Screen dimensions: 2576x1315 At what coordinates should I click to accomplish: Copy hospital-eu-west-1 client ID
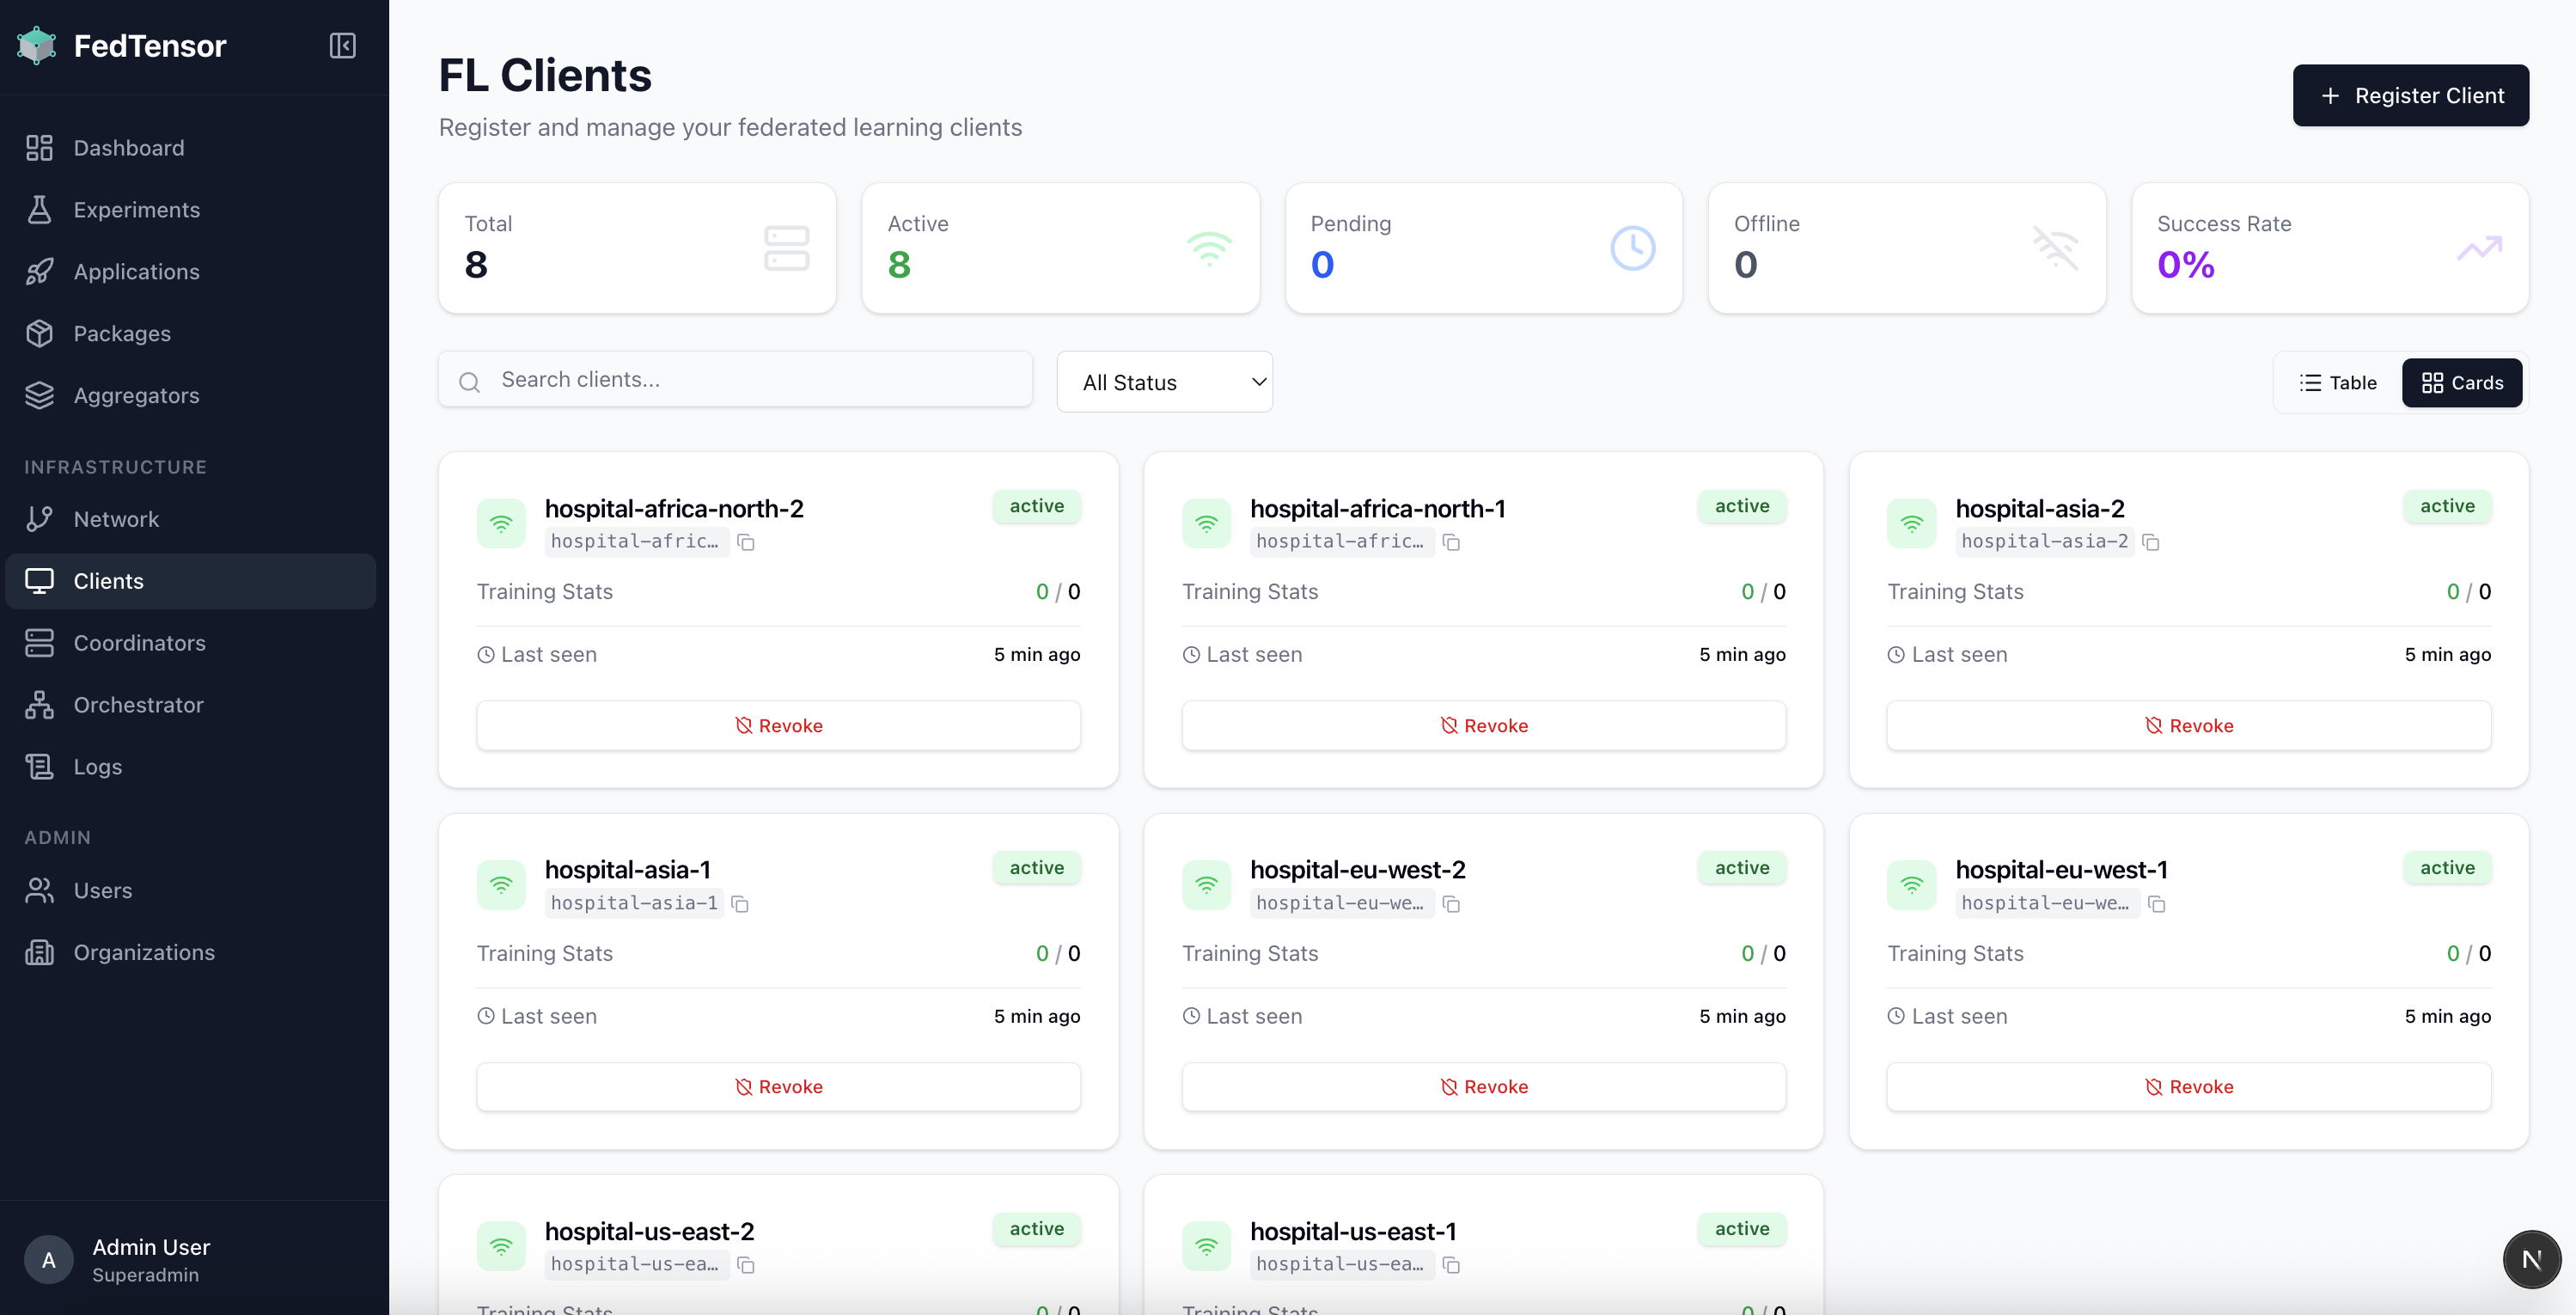(x=2157, y=904)
